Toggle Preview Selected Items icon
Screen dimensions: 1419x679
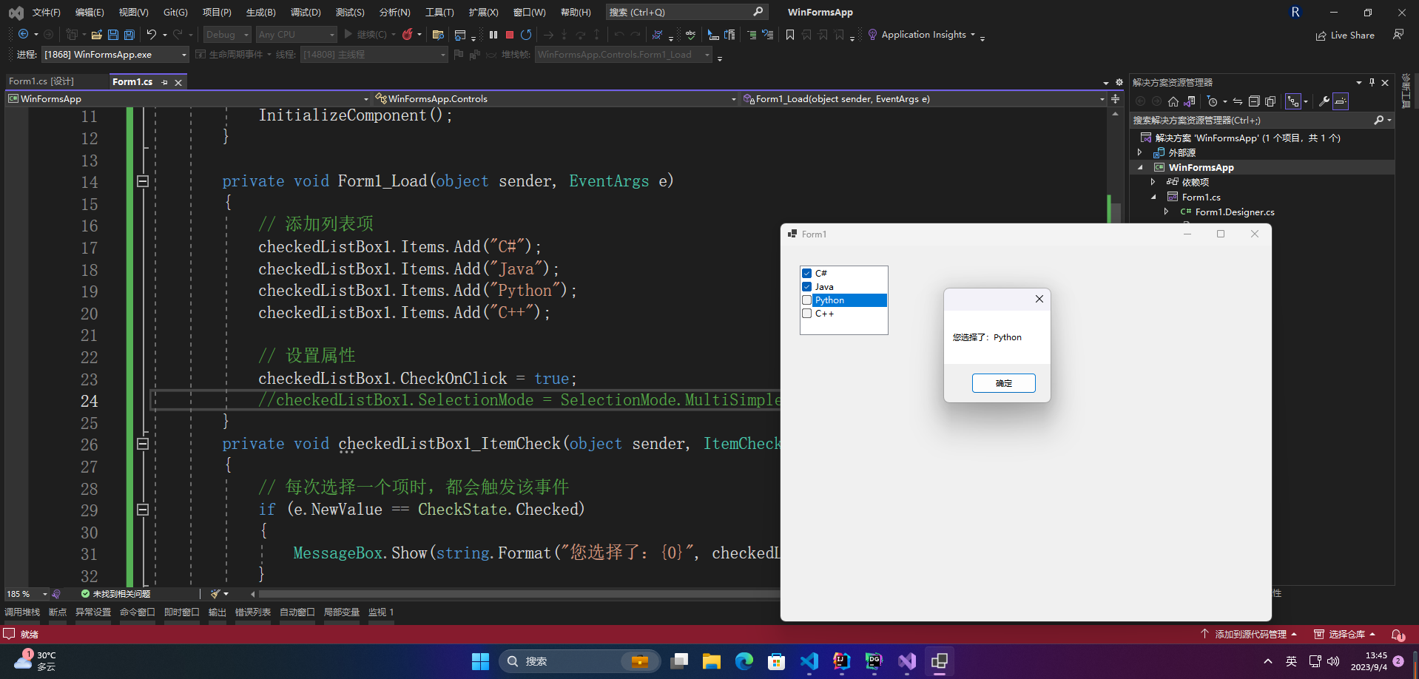pyautogui.click(x=1341, y=101)
